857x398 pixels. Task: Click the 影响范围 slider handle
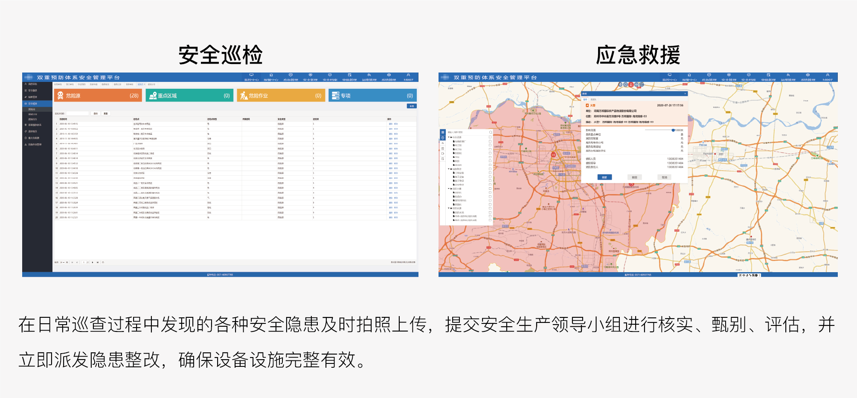[673, 130]
